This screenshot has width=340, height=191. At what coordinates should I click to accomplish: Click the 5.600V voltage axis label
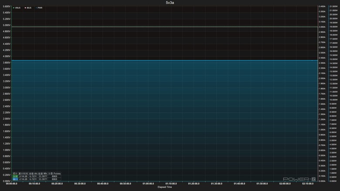(7, 7)
